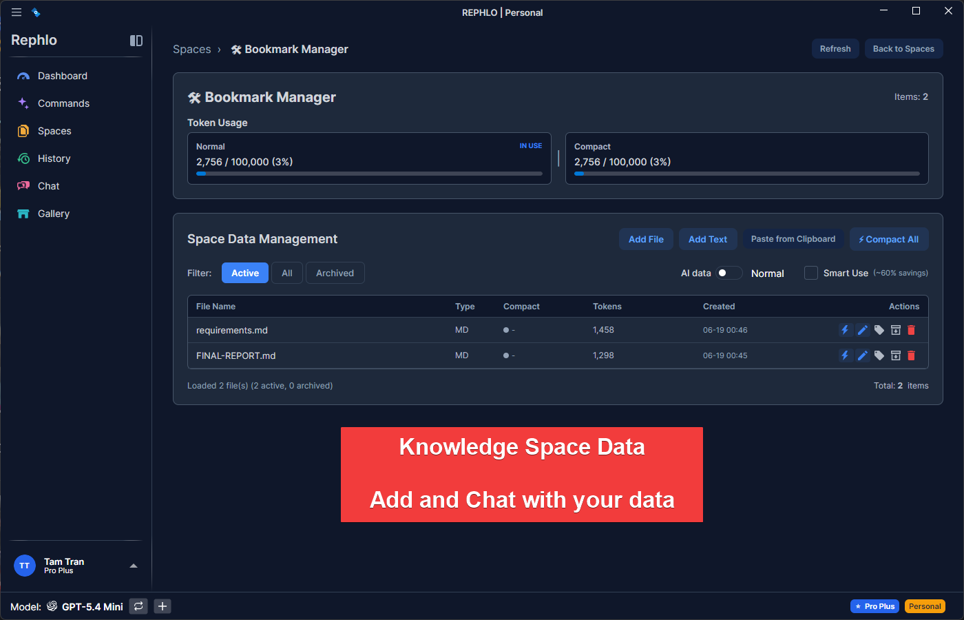Sort by the Tokens column header
964x620 pixels.
click(607, 307)
